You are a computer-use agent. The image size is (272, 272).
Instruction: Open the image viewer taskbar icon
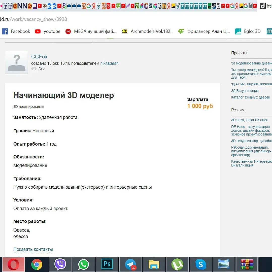point(224,264)
